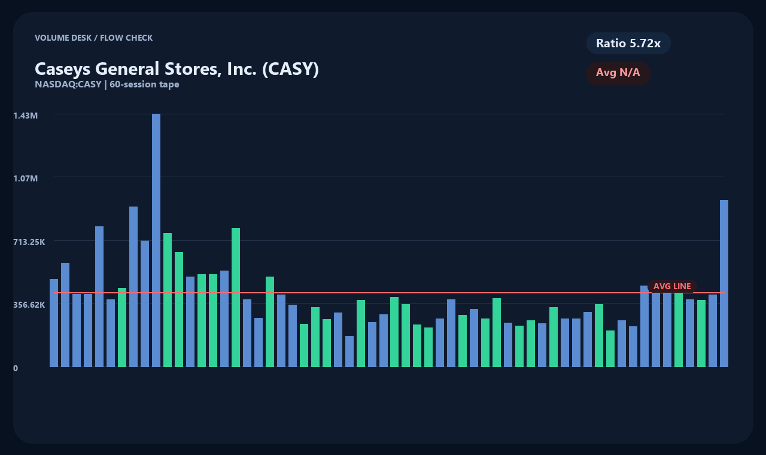Click the 1.43M axis label

tap(25, 115)
